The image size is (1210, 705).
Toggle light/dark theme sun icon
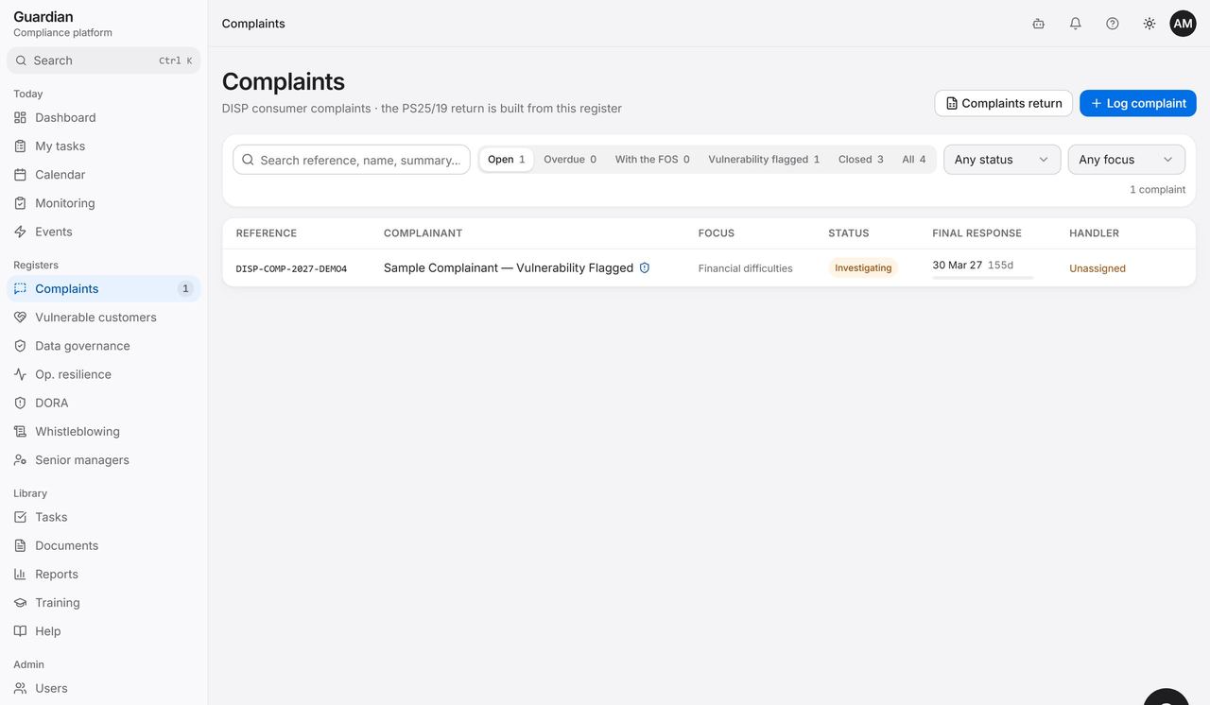(1149, 24)
